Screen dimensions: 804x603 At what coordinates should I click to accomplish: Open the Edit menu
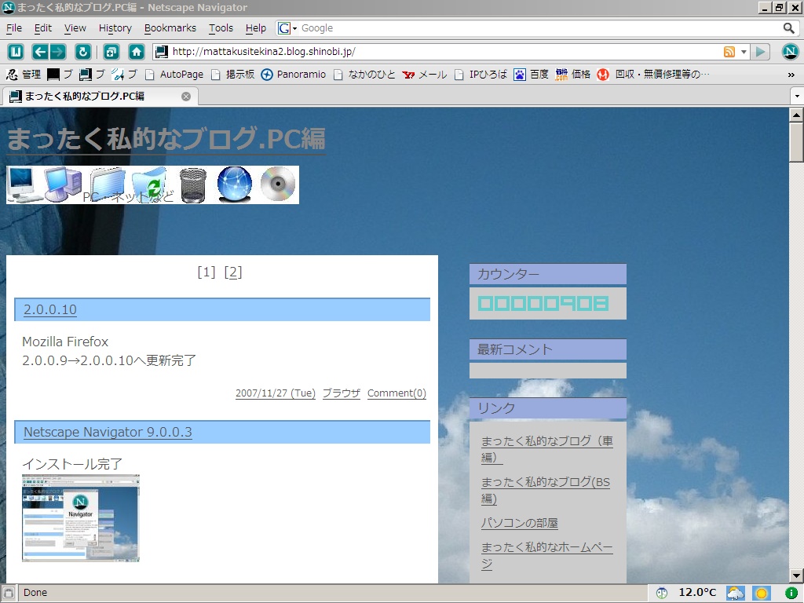click(43, 28)
